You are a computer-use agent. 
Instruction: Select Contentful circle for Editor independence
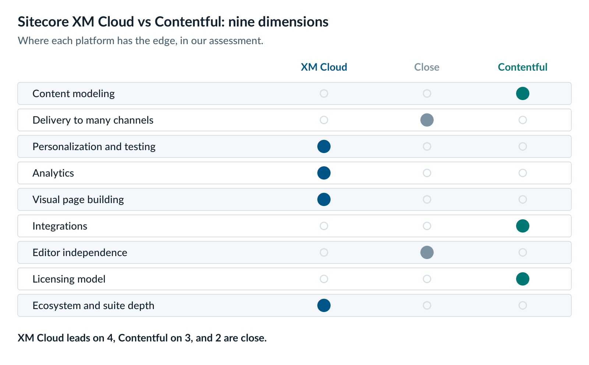pos(522,252)
